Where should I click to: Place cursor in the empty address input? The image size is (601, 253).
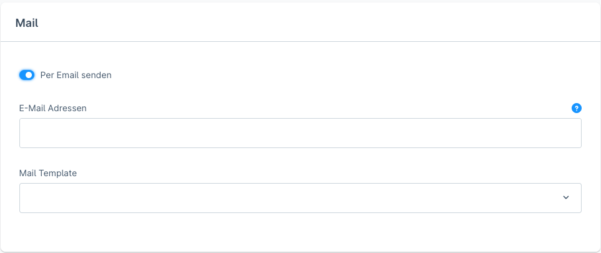click(x=300, y=133)
